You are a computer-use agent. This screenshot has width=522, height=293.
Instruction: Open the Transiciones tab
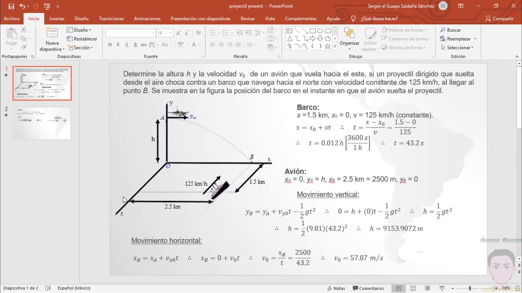(x=111, y=19)
